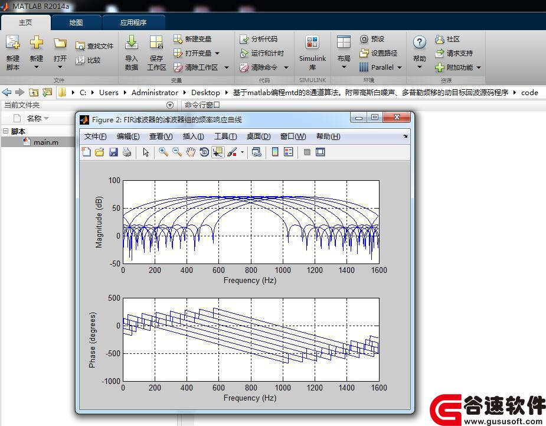546x426 pixels.
Task: Open the Layout (布局) menu icon
Action: point(344,43)
